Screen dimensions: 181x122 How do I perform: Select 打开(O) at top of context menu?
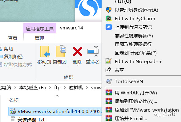[123, 2]
